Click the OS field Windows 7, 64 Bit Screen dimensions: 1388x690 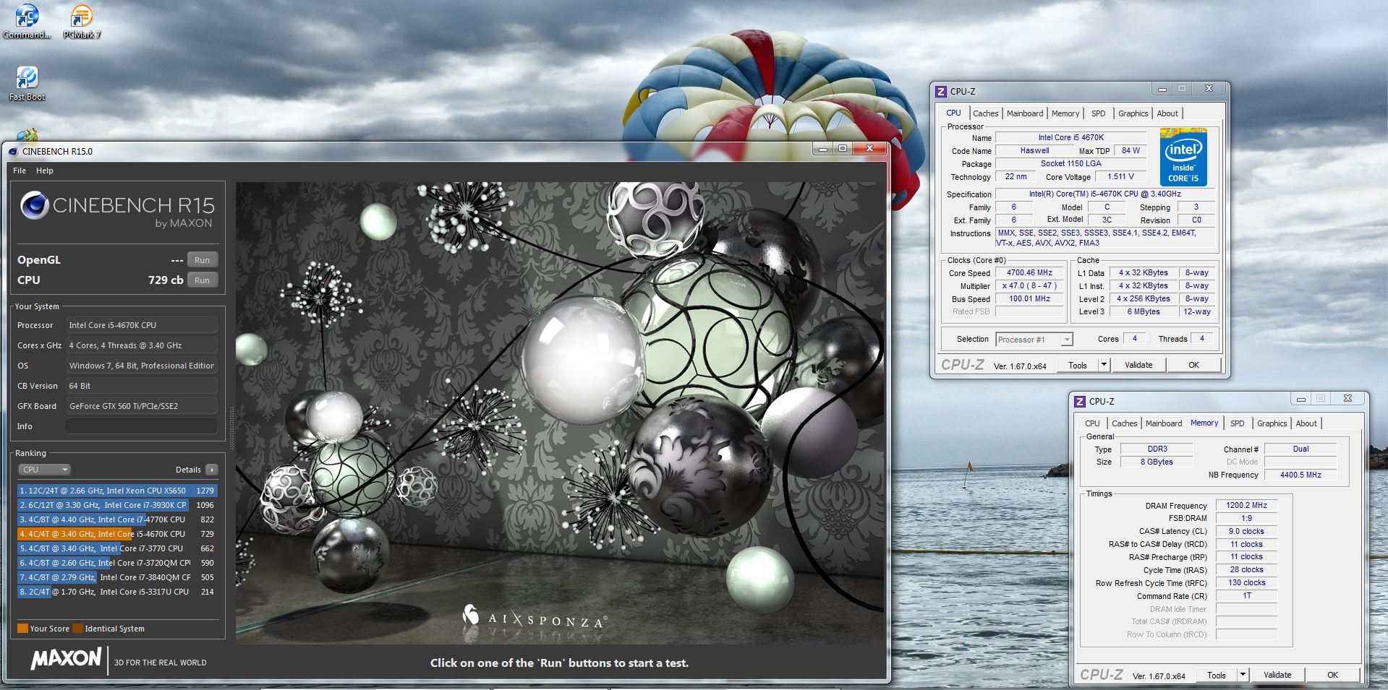[x=142, y=366]
